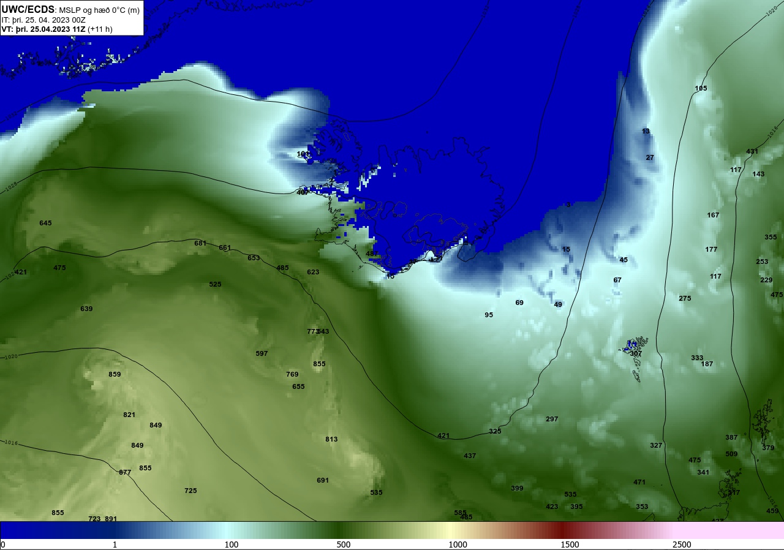Image resolution: width=784 pixels, height=550 pixels.
Task: Select the VT 11Z valid time line
Action: (x=43, y=29)
